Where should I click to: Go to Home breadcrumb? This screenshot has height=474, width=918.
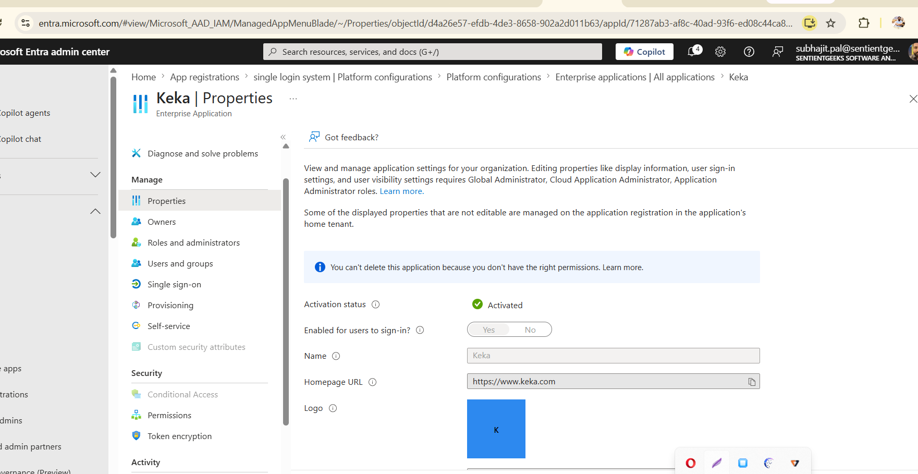143,77
